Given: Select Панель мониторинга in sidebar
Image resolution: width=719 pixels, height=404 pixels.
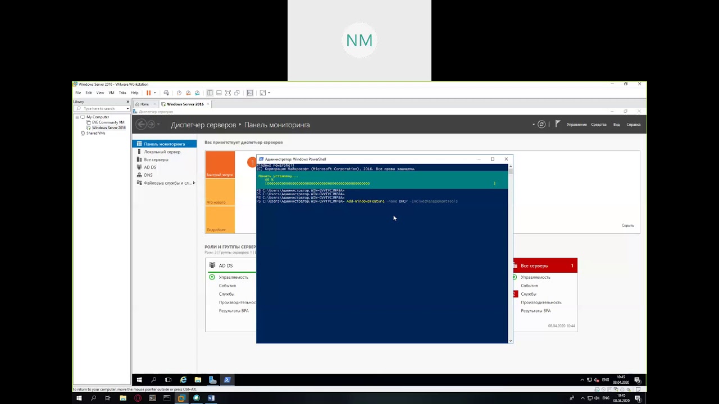Looking at the screenshot, I should pos(164,144).
